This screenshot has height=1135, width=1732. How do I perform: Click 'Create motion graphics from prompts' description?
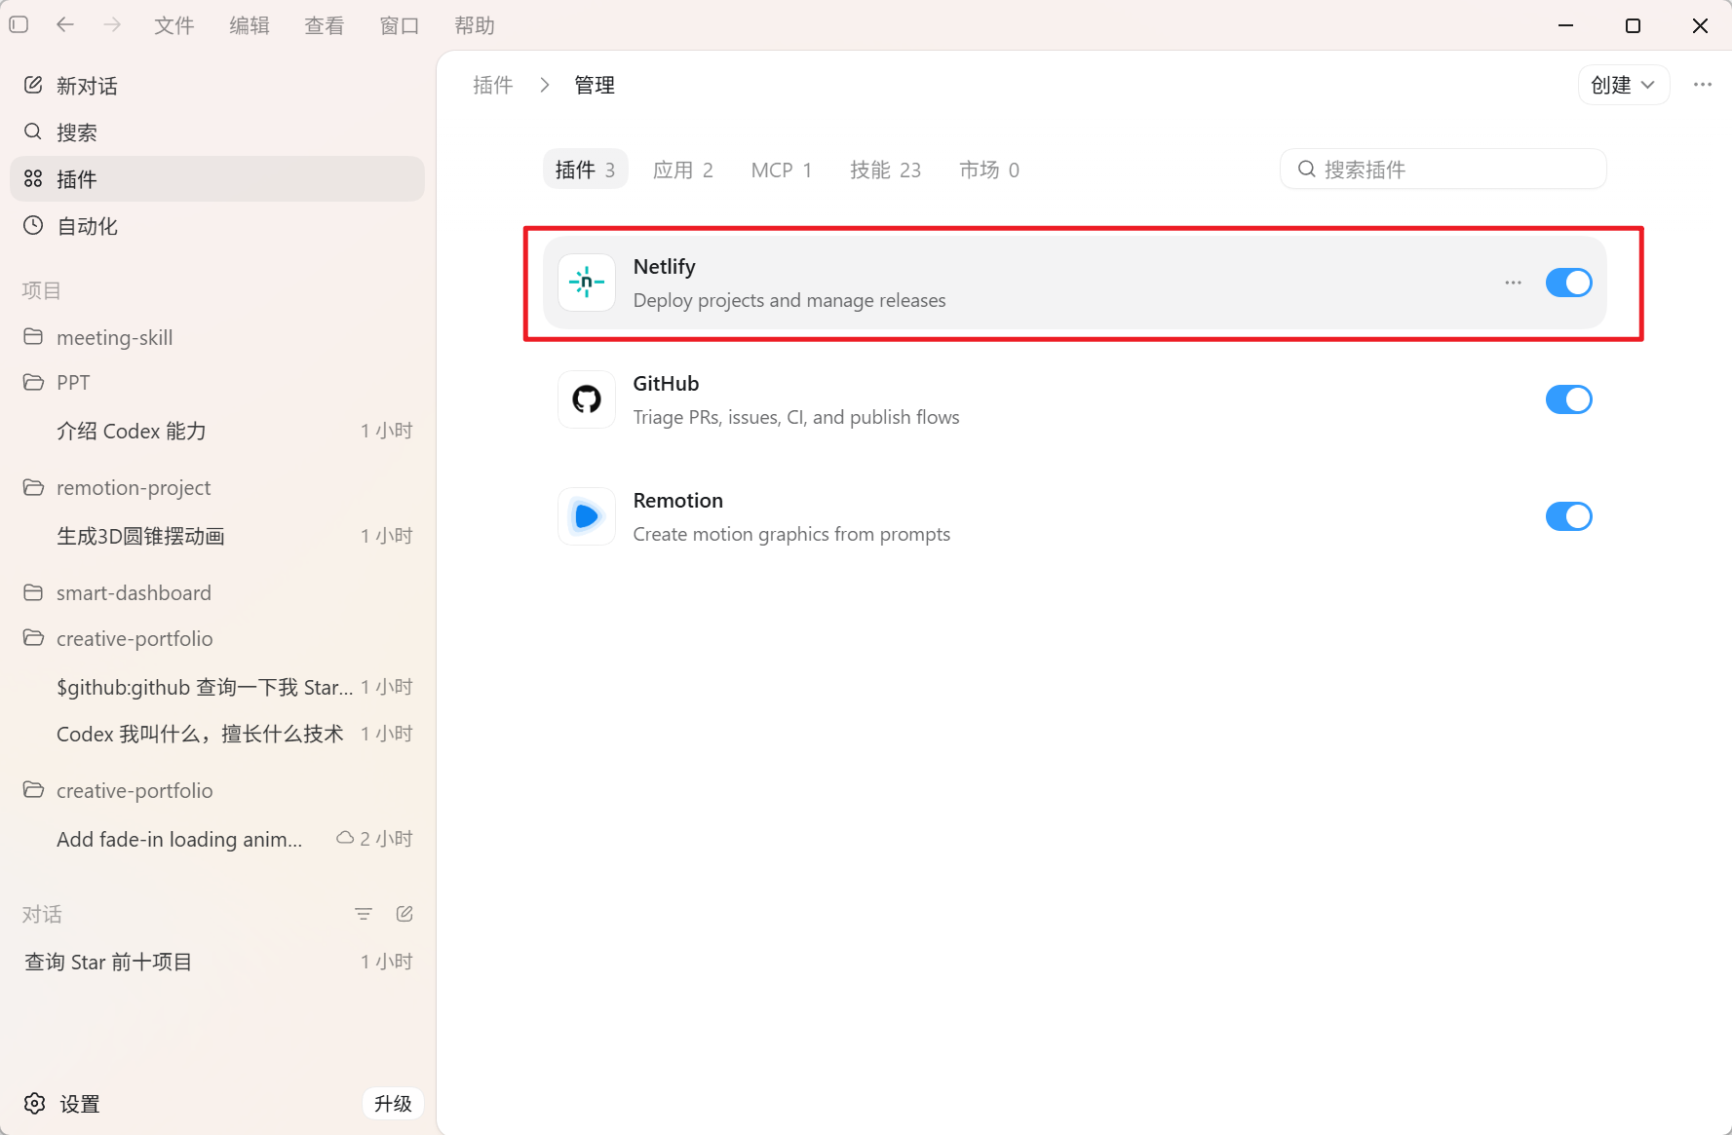(791, 534)
